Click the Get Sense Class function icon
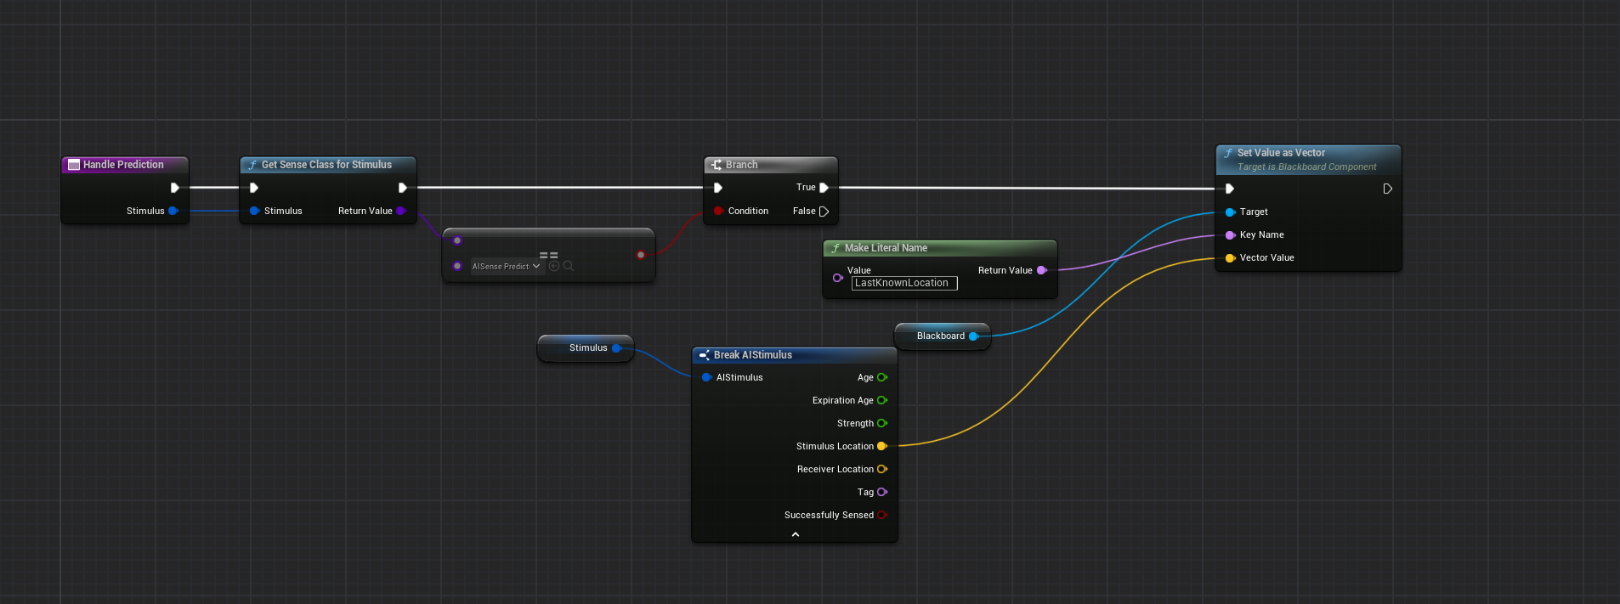Screen dimensions: 1620x604 click(x=252, y=165)
